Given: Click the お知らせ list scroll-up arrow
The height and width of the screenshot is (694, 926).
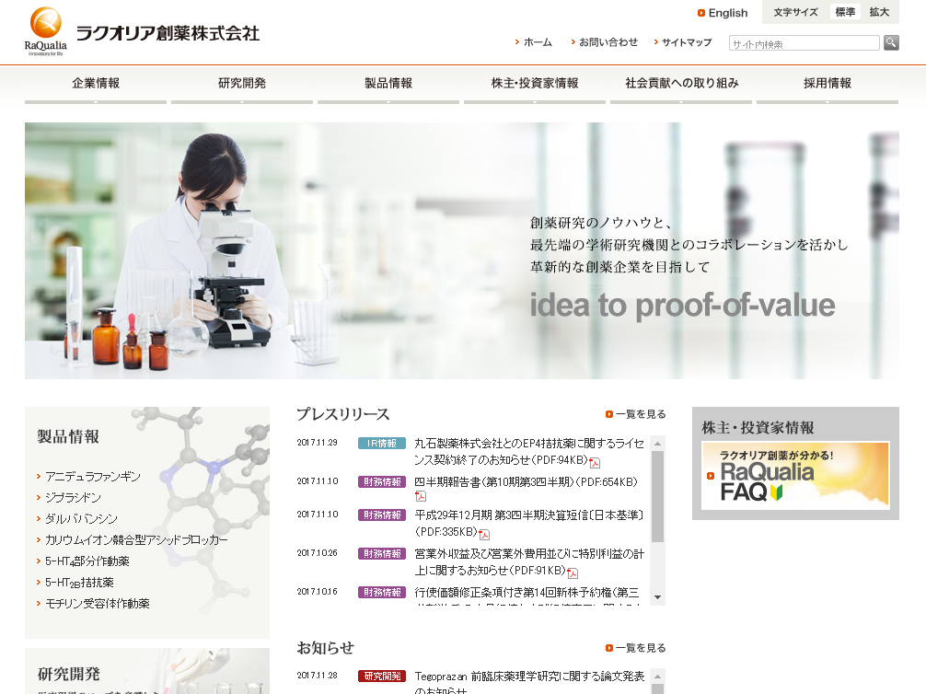Looking at the screenshot, I should (x=657, y=677).
